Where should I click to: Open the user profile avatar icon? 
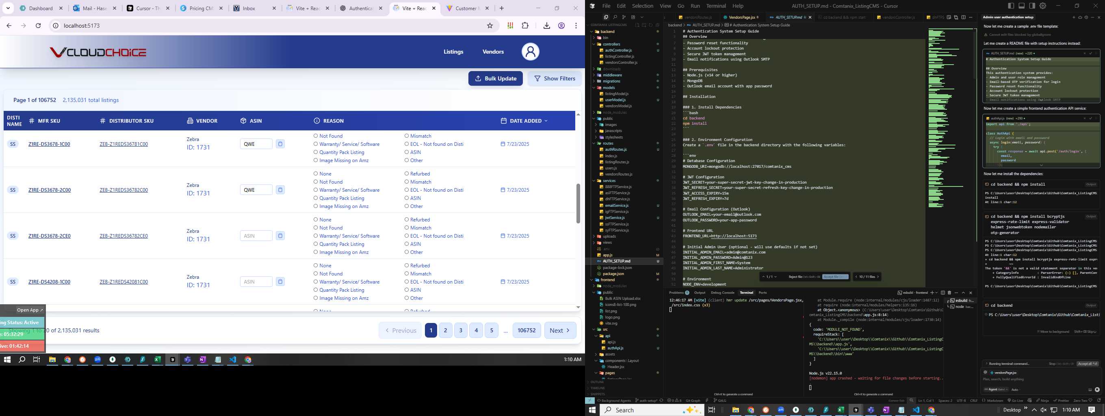530,52
